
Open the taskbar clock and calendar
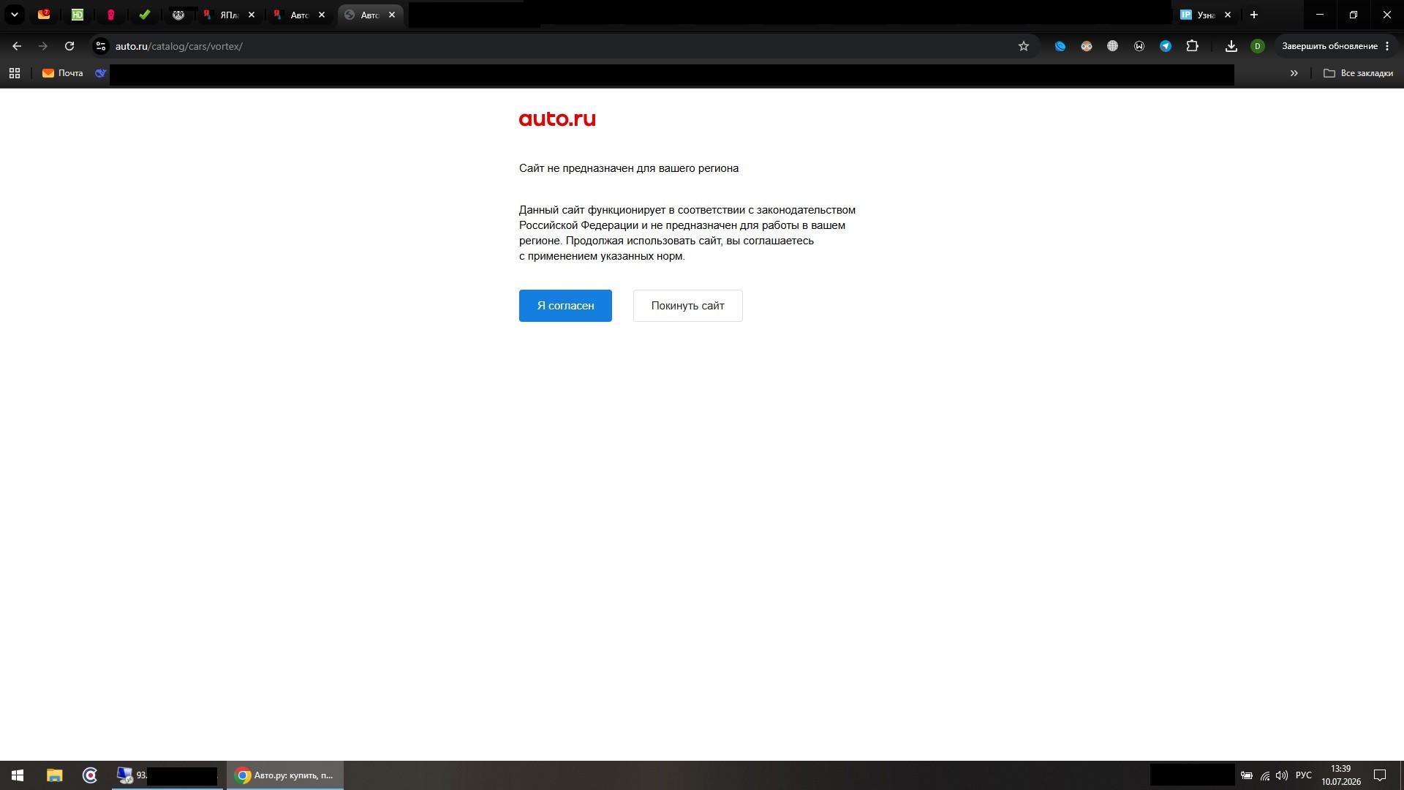[x=1341, y=775]
